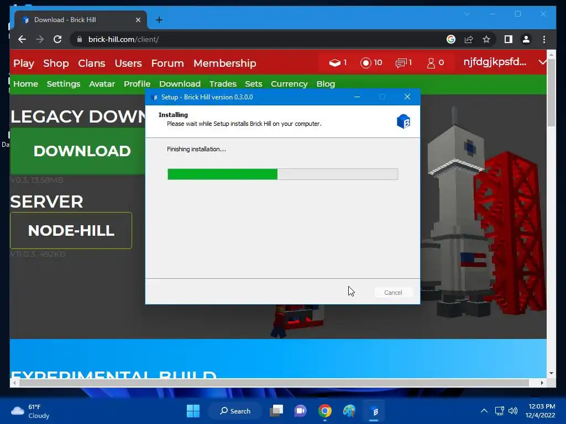566x424 pixels.
Task: Open the Clans page
Action: click(x=92, y=63)
